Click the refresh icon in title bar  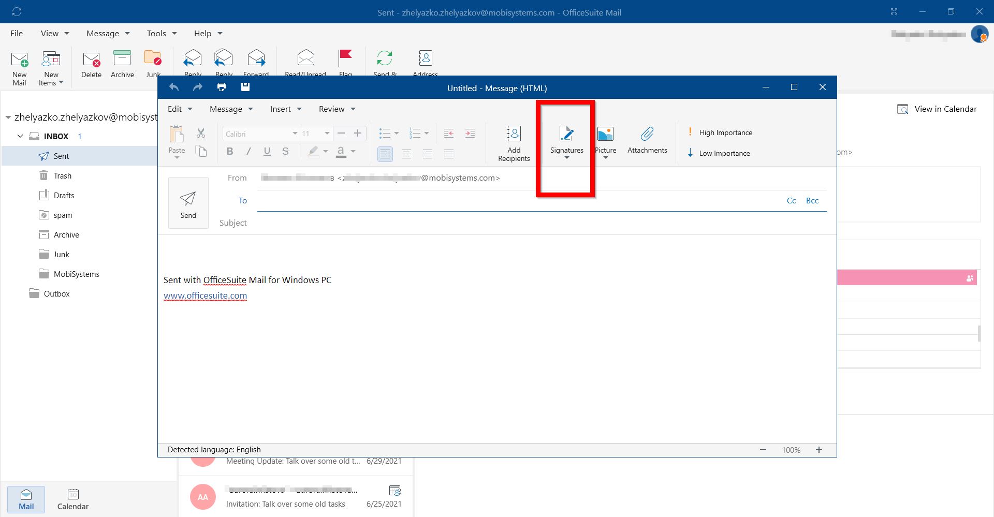[x=17, y=11]
